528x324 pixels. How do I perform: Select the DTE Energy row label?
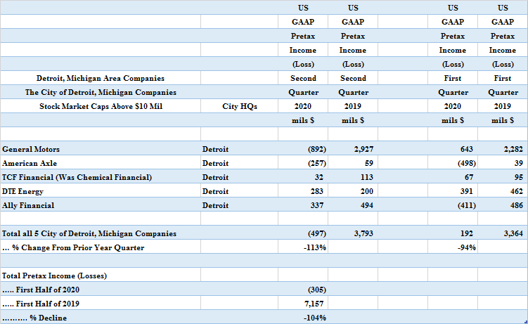coord(23,191)
